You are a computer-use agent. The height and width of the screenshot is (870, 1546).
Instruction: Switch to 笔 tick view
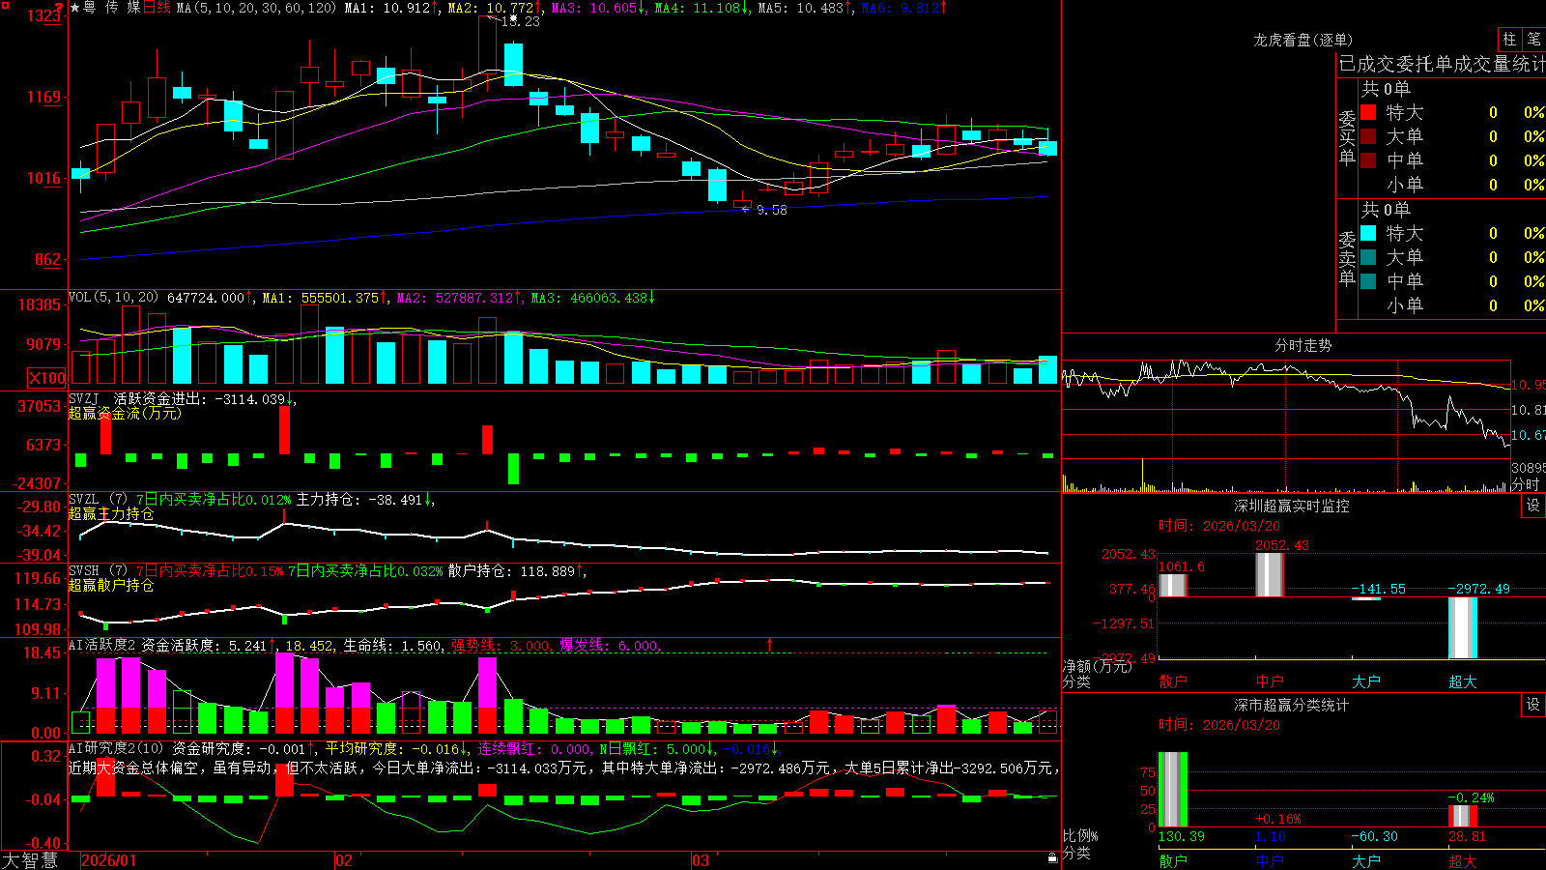click(x=1533, y=39)
